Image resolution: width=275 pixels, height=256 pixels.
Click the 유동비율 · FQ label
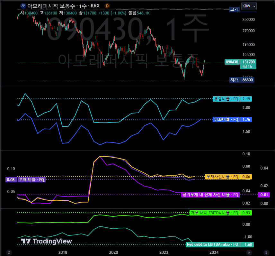tap(226, 99)
